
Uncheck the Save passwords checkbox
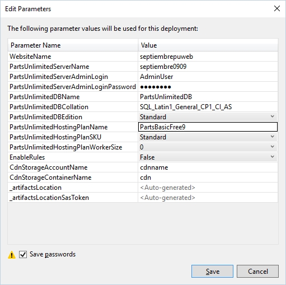click(23, 254)
